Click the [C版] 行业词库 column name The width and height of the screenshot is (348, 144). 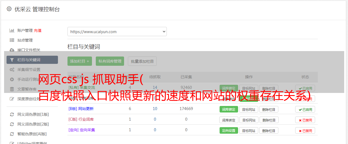click(x=81, y=119)
